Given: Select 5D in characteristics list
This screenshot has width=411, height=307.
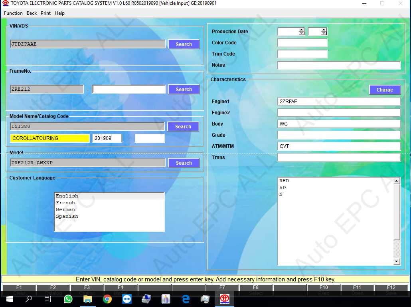Looking at the screenshot, I should pyautogui.click(x=336, y=187).
